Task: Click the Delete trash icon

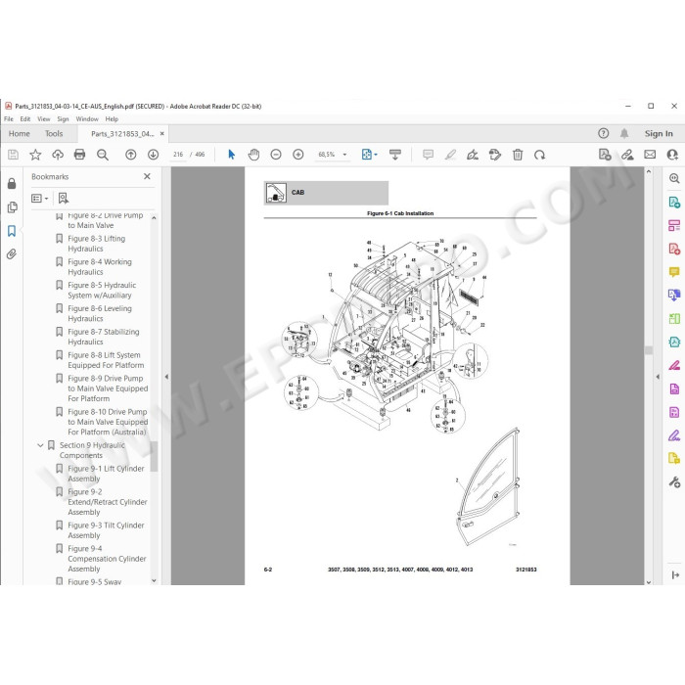Action: (518, 155)
